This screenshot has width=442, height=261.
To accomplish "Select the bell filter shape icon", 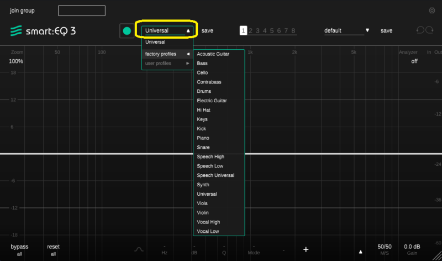I will click(139, 249).
